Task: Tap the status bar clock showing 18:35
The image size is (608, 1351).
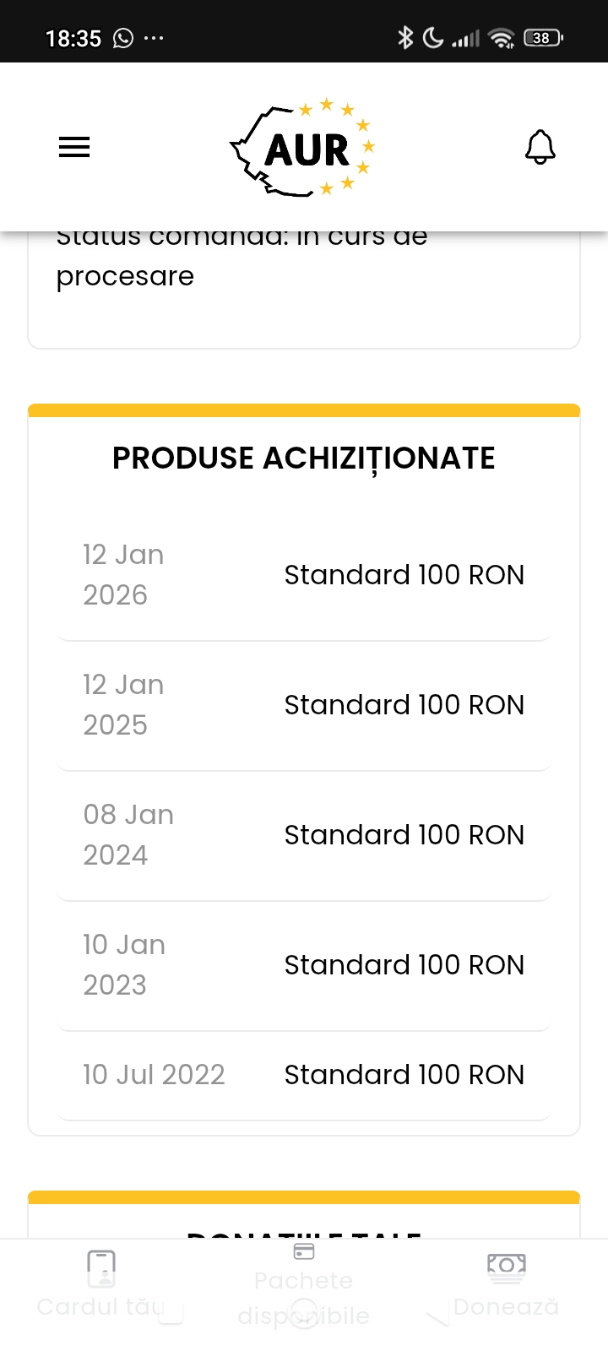Action: tap(73, 38)
